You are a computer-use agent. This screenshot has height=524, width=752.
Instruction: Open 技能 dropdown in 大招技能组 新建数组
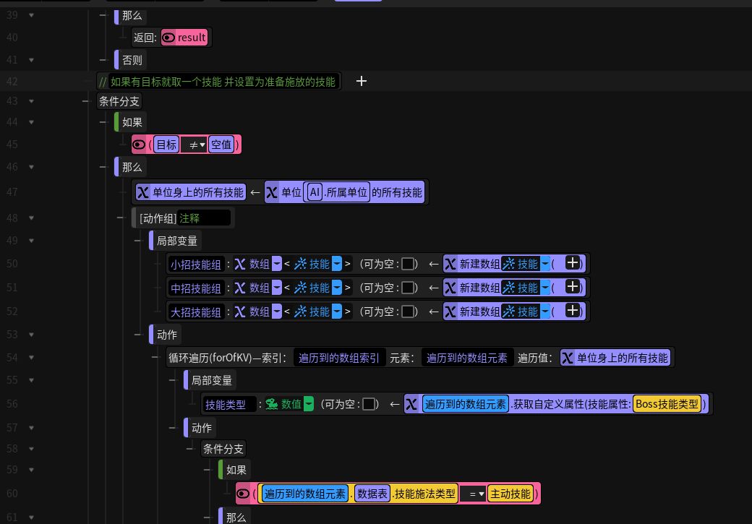pos(545,312)
